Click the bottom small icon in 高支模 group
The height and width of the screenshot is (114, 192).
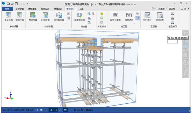(89, 22)
